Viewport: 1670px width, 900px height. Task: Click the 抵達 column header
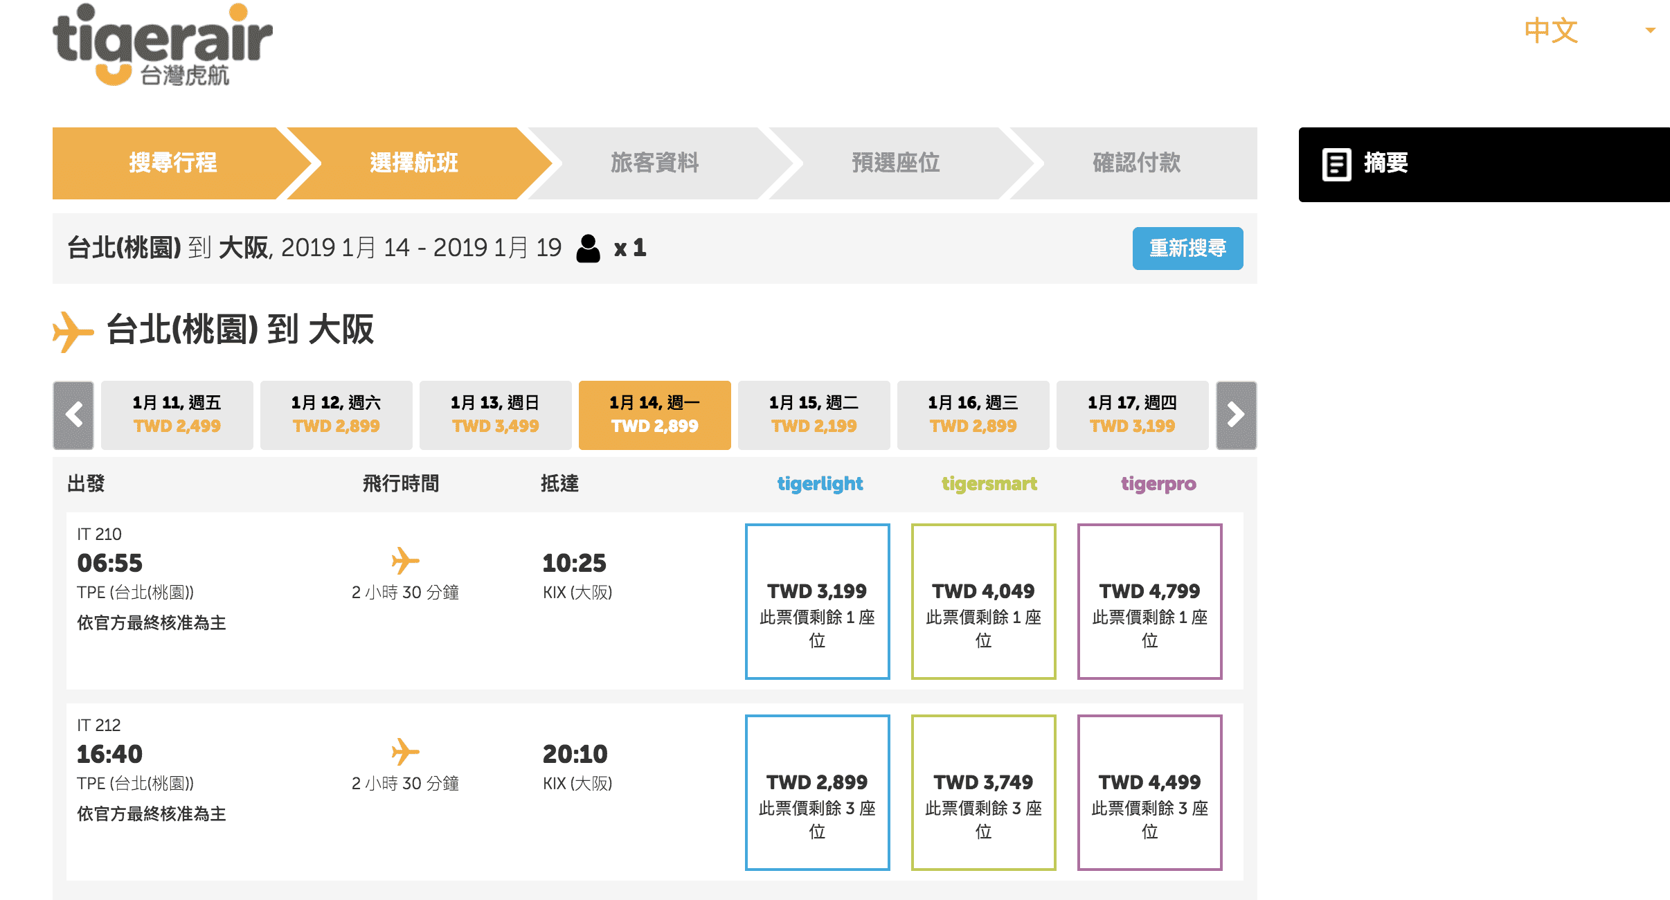click(x=559, y=484)
